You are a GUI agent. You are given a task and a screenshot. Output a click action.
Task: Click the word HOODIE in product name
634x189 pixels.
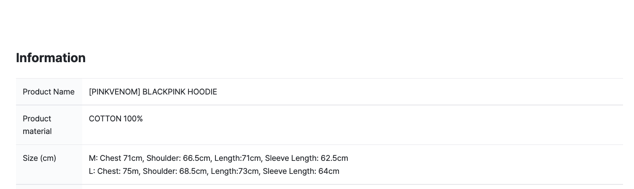tap(202, 92)
